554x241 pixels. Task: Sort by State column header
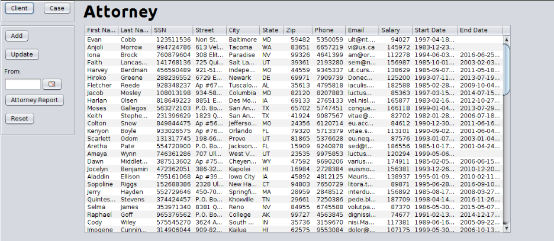click(271, 30)
